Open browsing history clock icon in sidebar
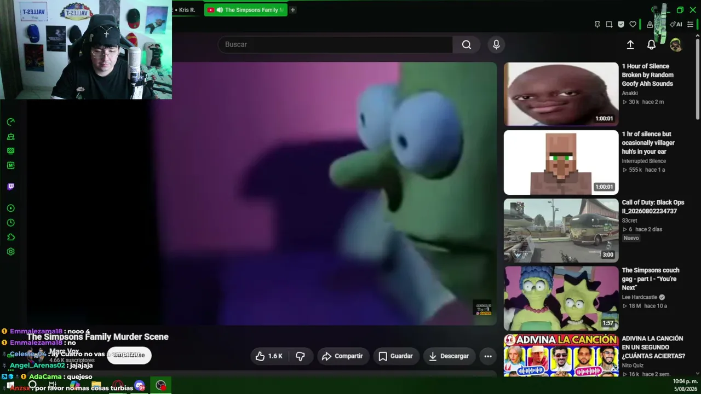Image resolution: width=701 pixels, height=394 pixels. point(10,223)
